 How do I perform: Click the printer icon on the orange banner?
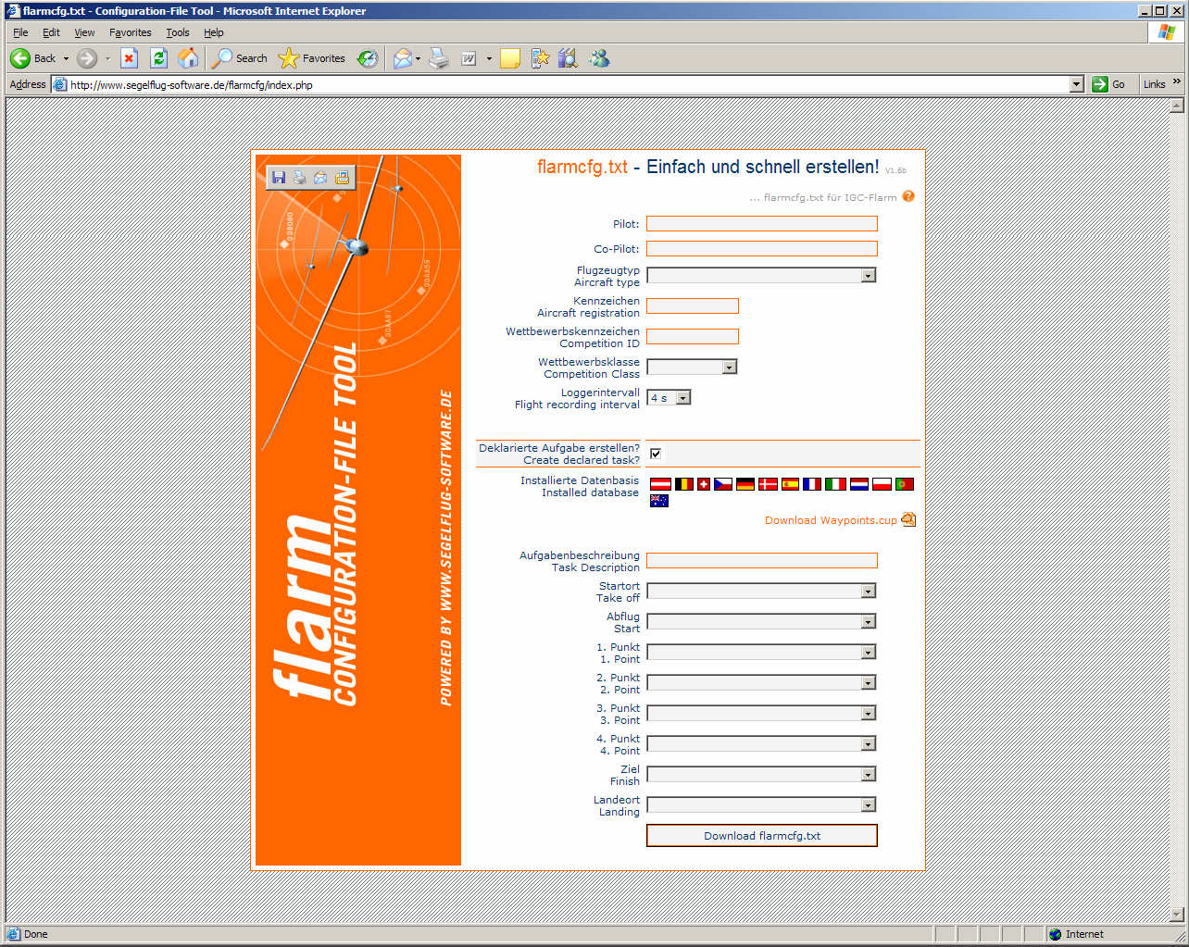click(299, 177)
